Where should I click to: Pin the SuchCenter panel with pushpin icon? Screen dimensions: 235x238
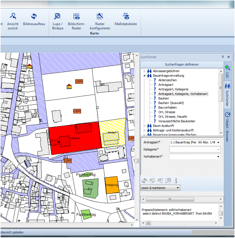pos(223,57)
